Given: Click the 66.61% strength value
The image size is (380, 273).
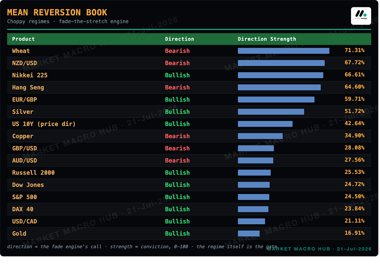Looking at the screenshot, I should (x=354, y=75).
